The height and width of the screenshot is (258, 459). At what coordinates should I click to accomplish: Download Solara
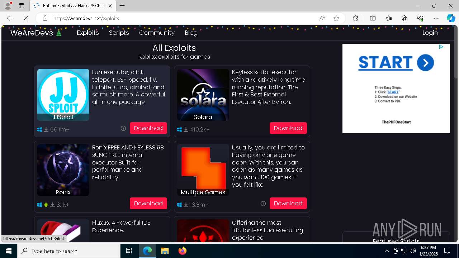pos(288,128)
